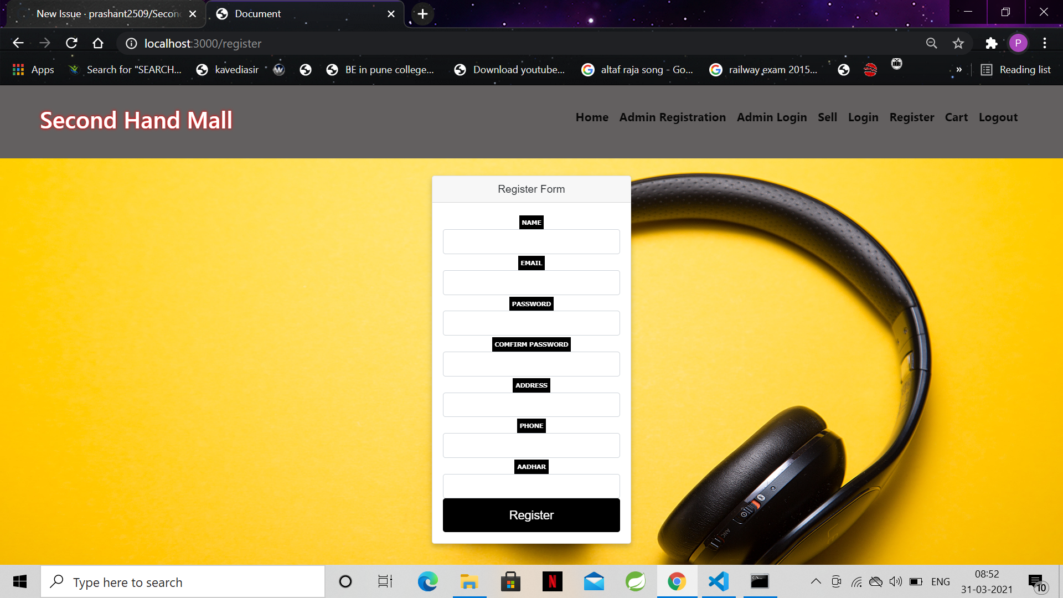Open the kavediasir bookmark
The height and width of the screenshot is (598, 1063).
coord(228,70)
